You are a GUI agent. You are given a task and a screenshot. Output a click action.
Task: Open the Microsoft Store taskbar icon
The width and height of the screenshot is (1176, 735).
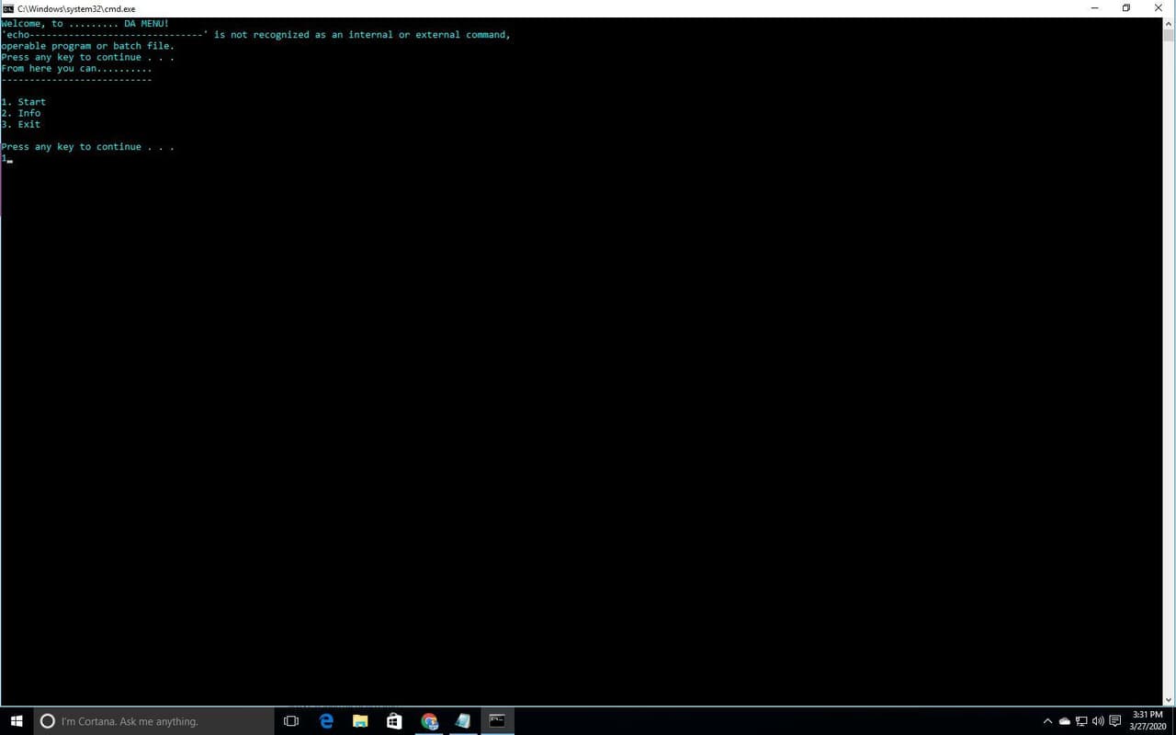(x=394, y=721)
